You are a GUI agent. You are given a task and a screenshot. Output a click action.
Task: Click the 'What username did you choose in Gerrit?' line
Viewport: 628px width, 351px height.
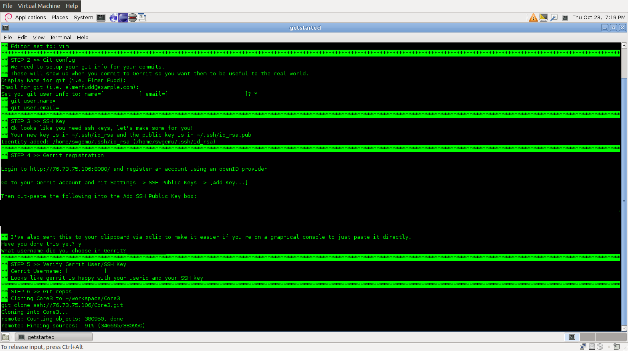[64, 250]
